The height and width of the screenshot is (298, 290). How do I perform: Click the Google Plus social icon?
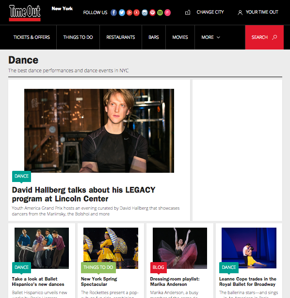tap(129, 13)
